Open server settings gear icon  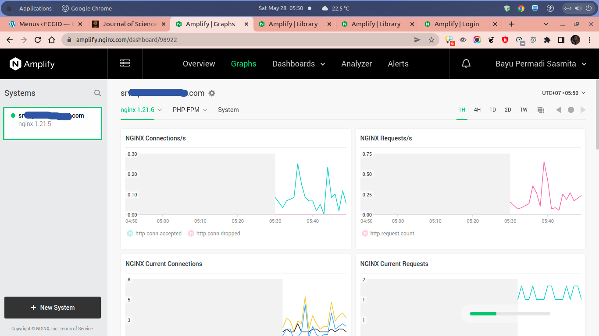(x=212, y=93)
